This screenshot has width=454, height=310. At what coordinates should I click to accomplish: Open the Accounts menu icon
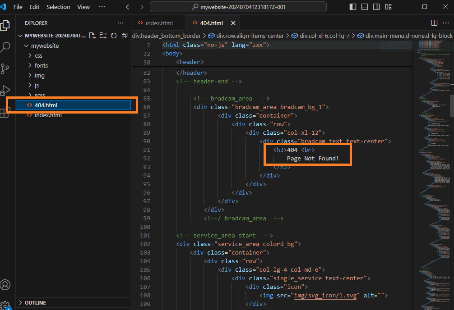pos(5,285)
